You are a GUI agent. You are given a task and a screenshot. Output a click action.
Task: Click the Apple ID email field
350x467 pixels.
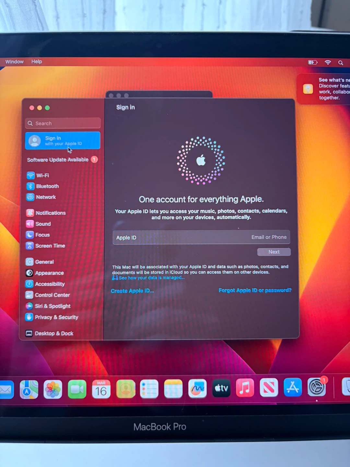[201, 237]
